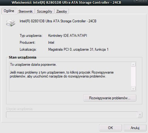Click the storage controller device icon
148x133 pixels.
[11, 23]
